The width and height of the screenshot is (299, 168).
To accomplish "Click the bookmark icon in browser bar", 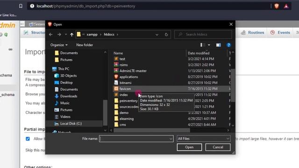I will tap(21, 6).
